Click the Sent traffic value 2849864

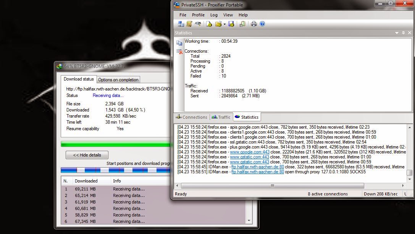point(229,96)
